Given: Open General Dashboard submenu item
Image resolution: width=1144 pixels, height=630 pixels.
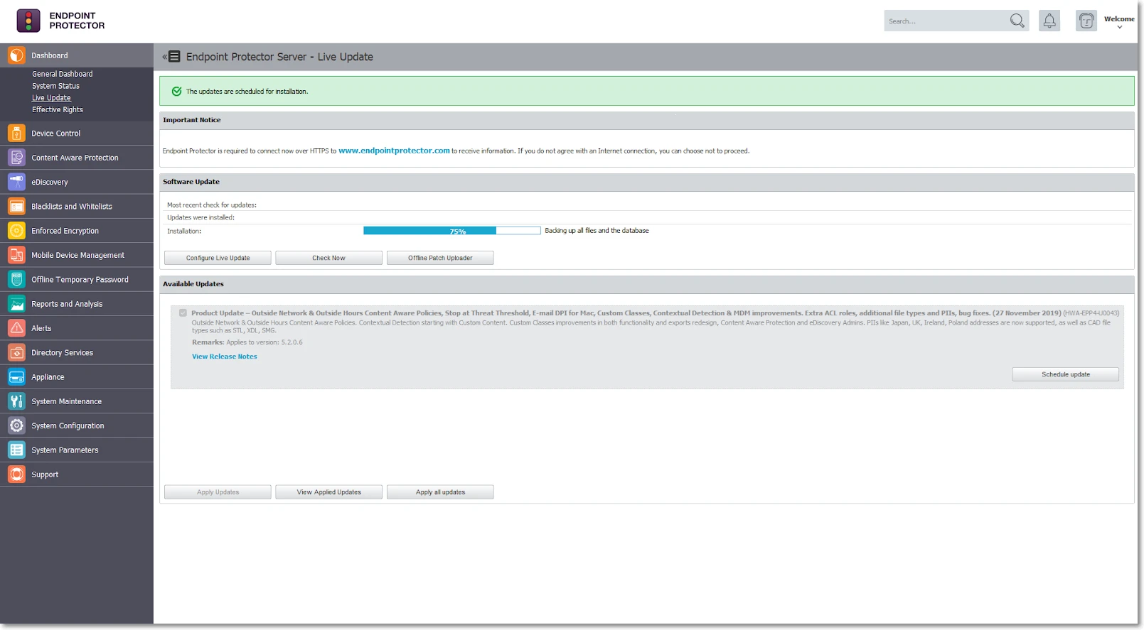Looking at the screenshot, I should pyautogui.click(x=62, y=74).
